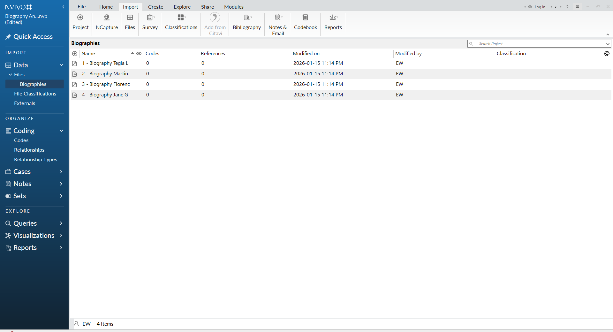
Task: Open the Search Project dropdown arrow
Action: [607, 44]
